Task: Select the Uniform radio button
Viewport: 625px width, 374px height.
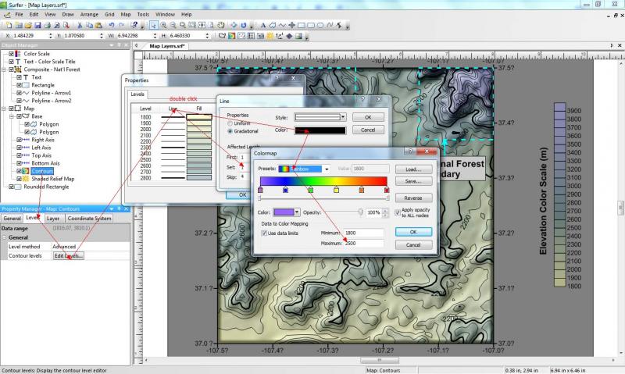Action: click(230, 123)
